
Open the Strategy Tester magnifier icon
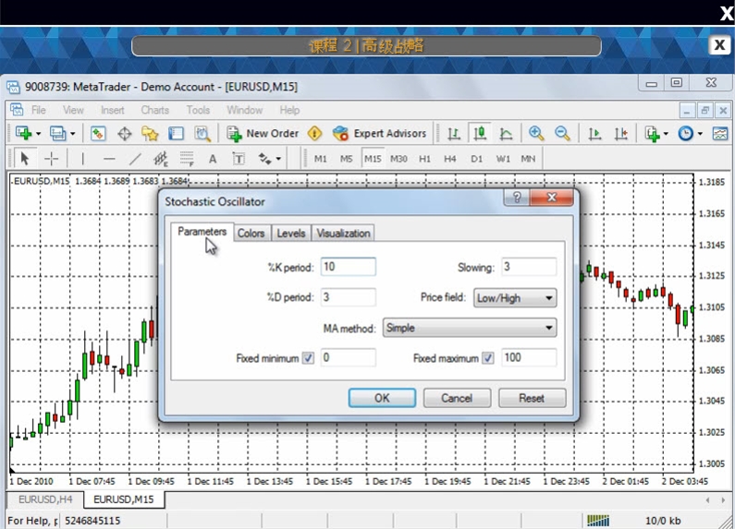pyautogui.click(x=202, y=134)
